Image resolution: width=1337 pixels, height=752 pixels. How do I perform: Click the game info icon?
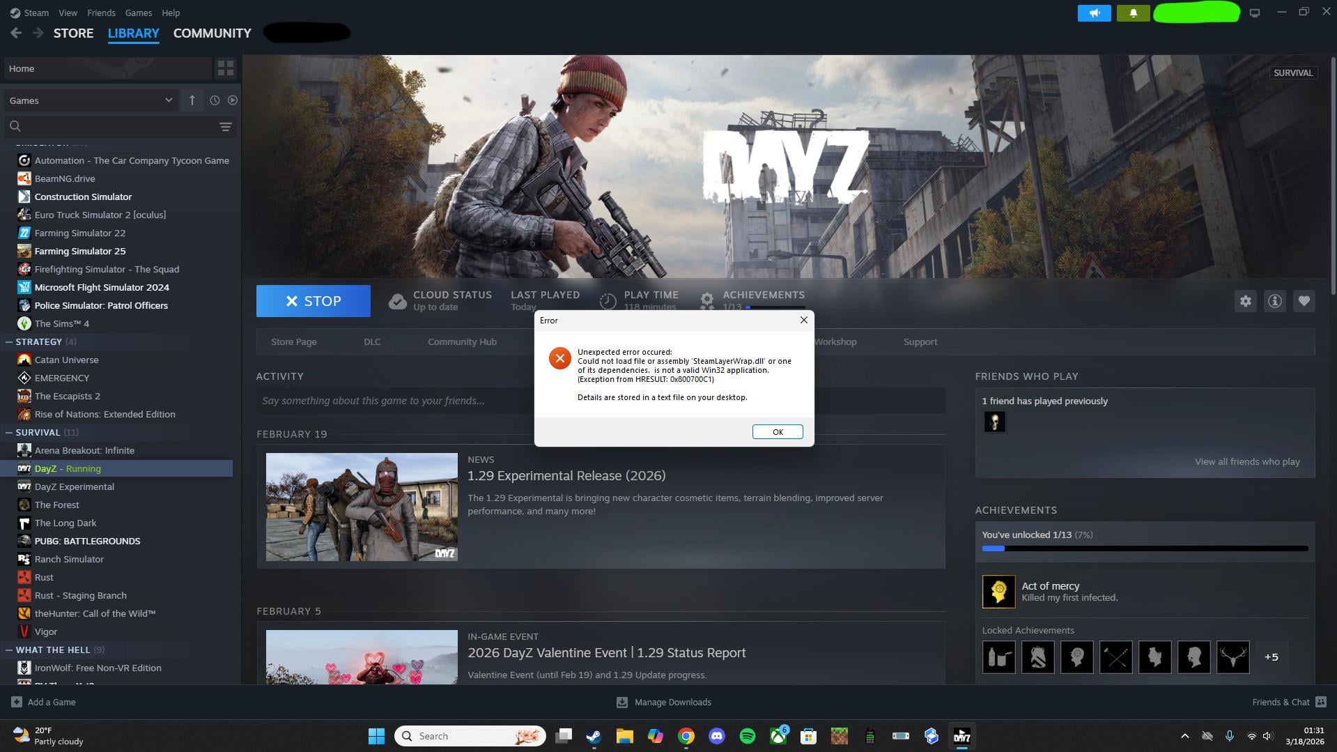(1274, 301)
